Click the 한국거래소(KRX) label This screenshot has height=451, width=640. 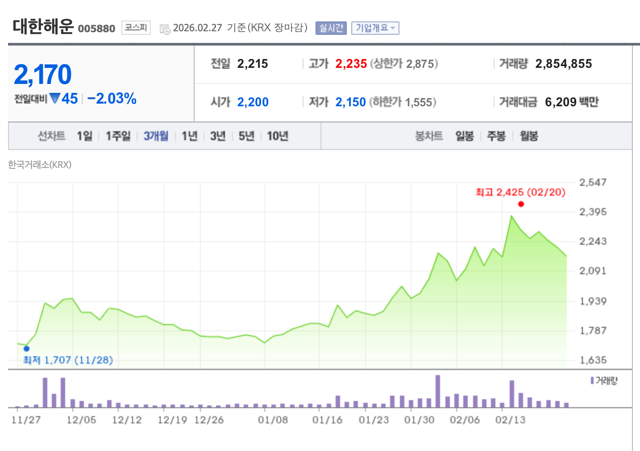[40, 164]
